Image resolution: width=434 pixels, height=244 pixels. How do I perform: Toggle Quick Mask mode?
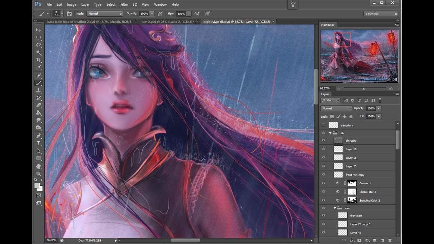(x=38, y=195)
